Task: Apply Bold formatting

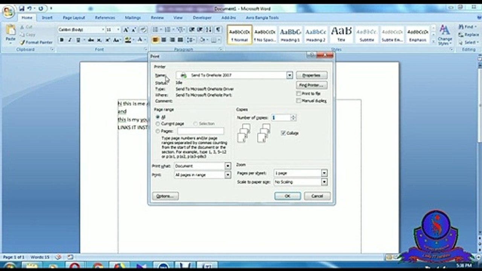Action: (62, 40)
